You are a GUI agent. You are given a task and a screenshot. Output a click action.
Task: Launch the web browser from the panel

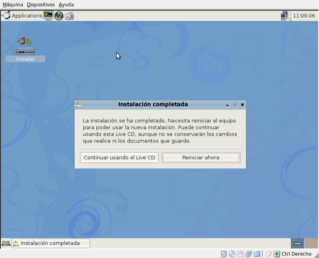59,16
